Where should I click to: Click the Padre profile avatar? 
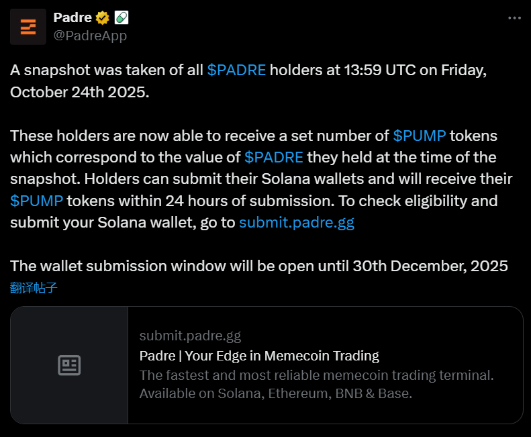pyautogui.click(x=28, y=27)
